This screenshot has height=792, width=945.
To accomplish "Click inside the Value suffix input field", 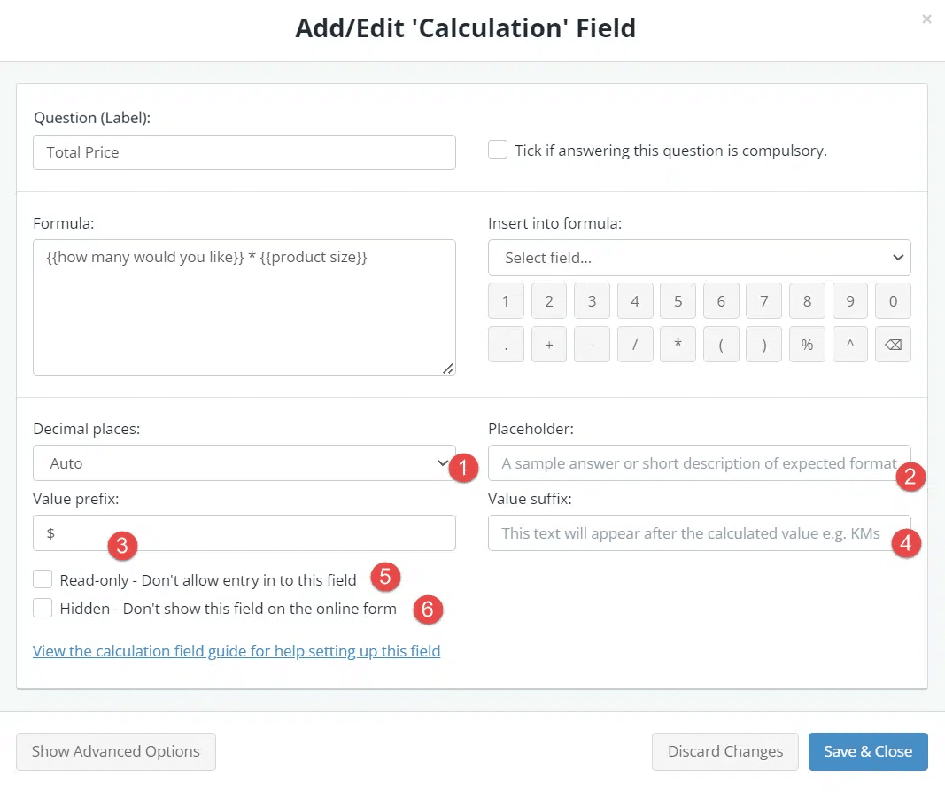I will 700,532.
